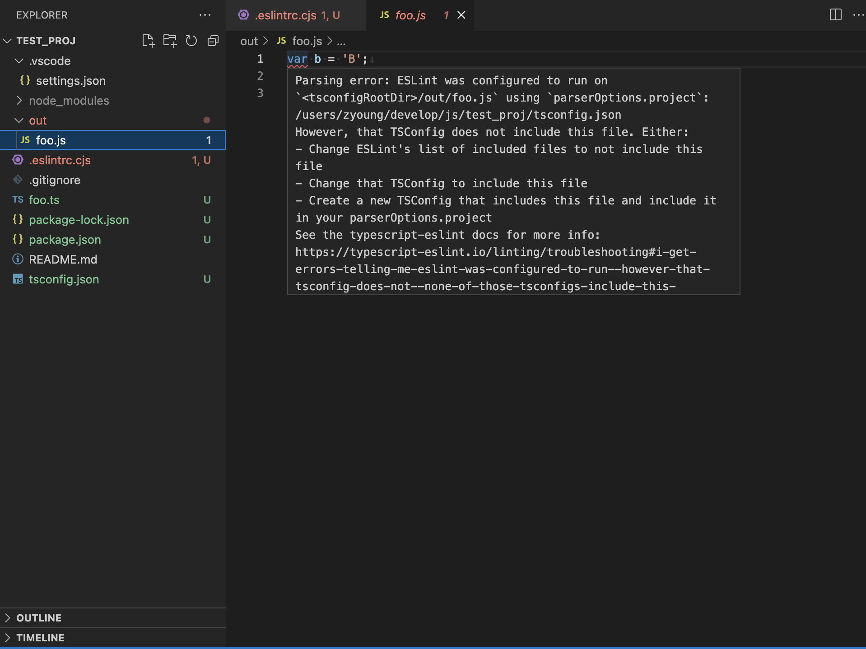Click the ESLint icon on .eslintrc.cjs tab

click(244, 15)
